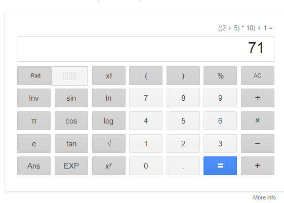Insert an open parenthesis
Screen dimensions: 284x203
coord(146,76)
